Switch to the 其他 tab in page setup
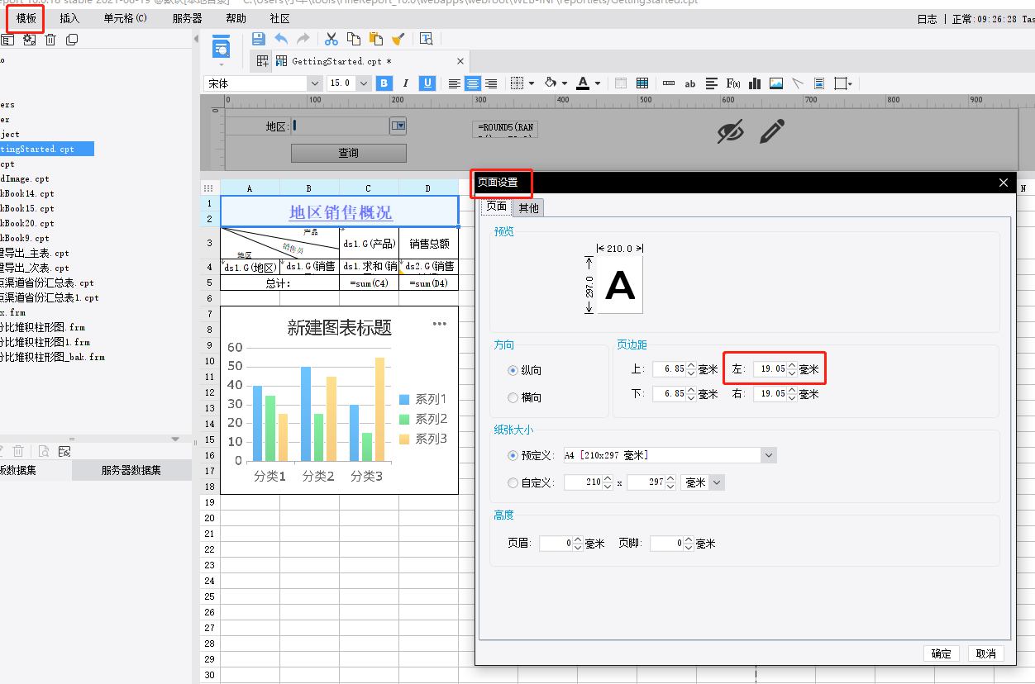 [x=528, y=208]
